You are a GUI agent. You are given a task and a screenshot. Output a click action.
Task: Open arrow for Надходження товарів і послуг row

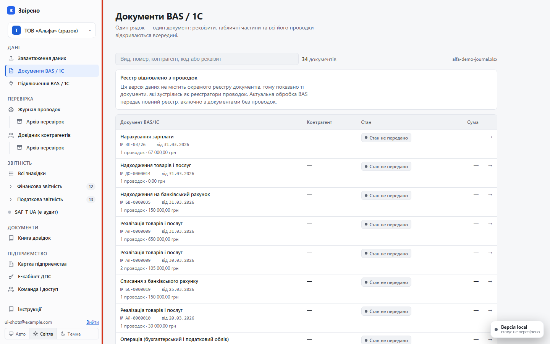click(490, 166)
